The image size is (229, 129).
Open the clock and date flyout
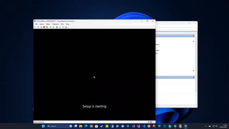coord(223,126)
